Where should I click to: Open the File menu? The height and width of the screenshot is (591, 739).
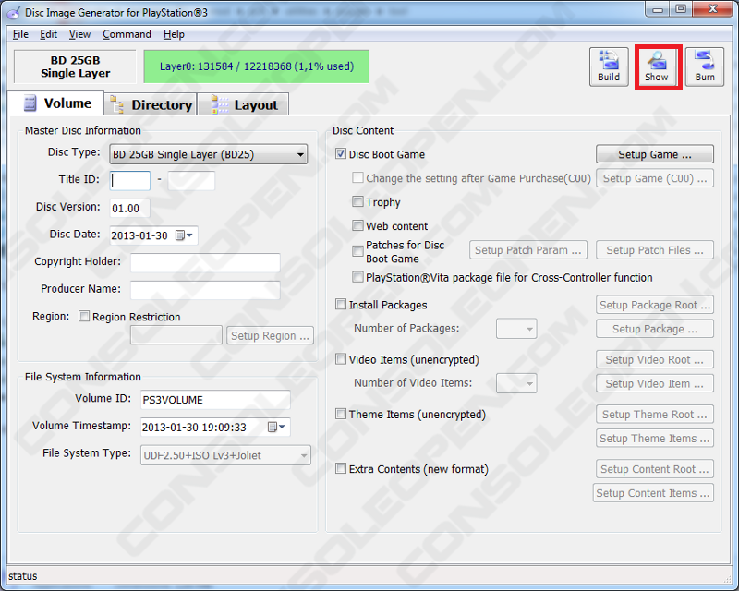(20, 34)
